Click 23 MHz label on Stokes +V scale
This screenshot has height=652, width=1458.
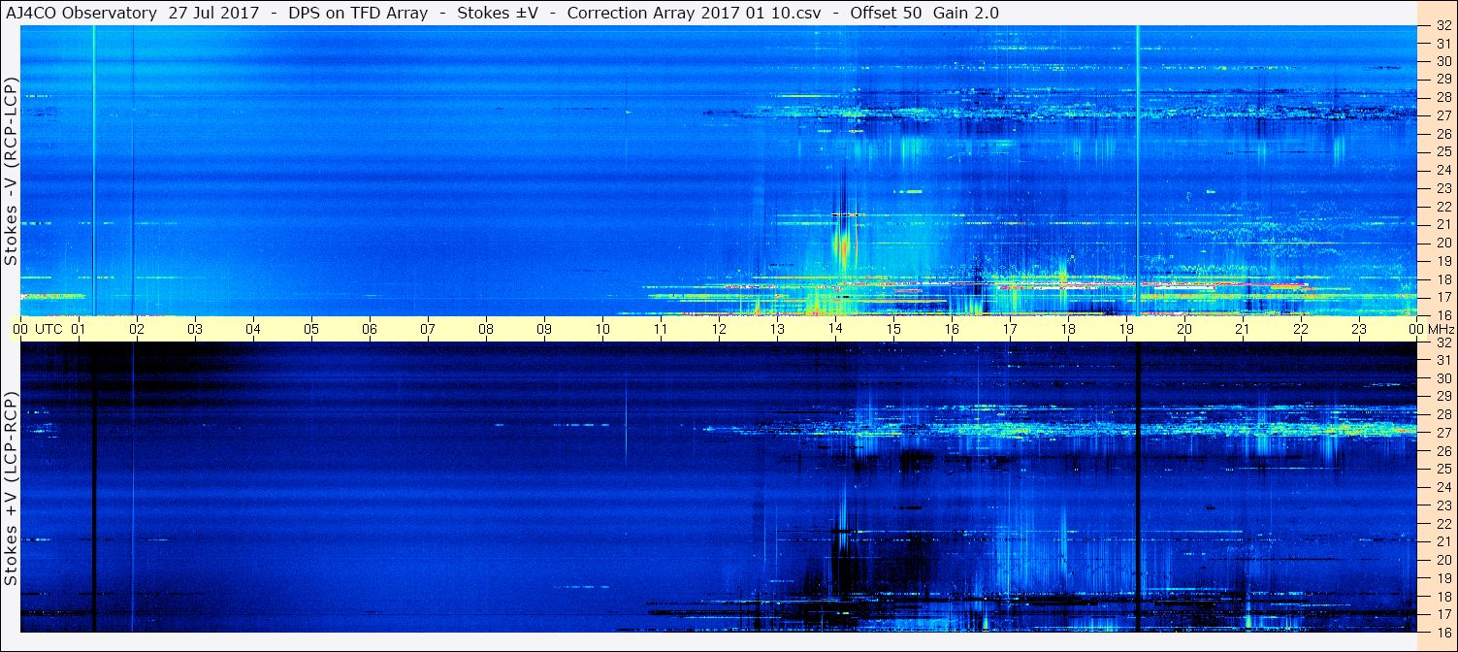(x=1442, y=505)
